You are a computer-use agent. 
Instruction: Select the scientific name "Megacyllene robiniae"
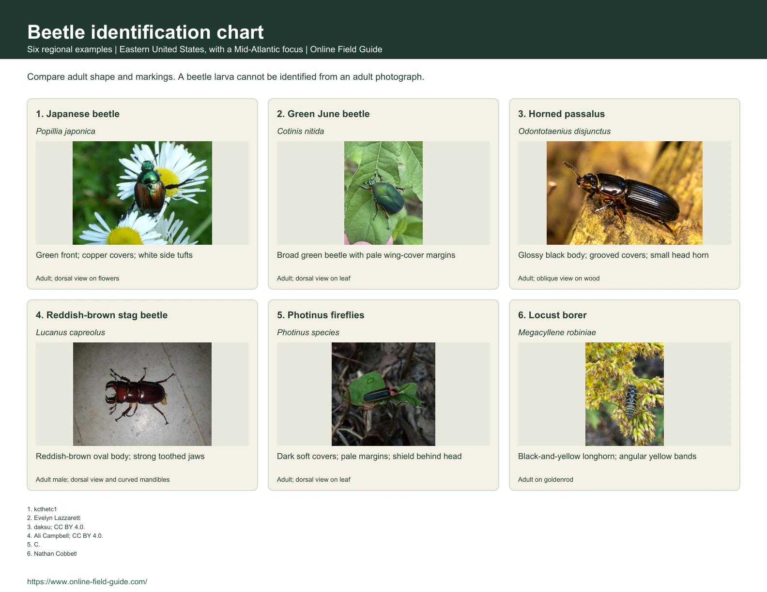coord(557,332)
